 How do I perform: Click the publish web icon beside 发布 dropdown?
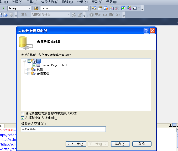(x=74, y=15)
